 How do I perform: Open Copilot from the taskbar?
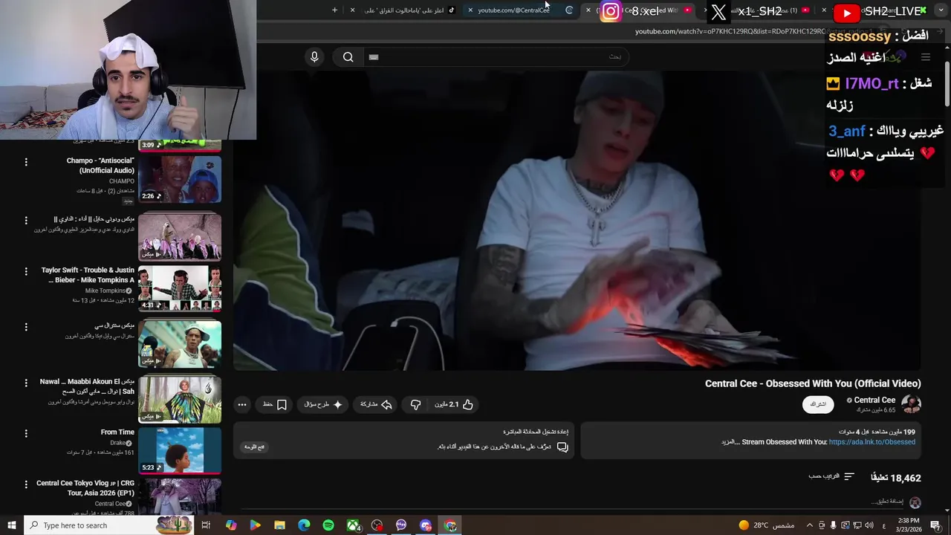point(231,525)
